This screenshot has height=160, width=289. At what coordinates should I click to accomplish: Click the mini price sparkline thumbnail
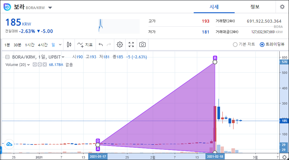click(119, 26)
